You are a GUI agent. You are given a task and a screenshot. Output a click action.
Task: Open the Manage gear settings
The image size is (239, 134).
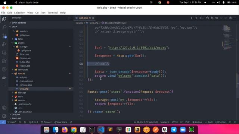pyautogui.click(x=4, y=116)
